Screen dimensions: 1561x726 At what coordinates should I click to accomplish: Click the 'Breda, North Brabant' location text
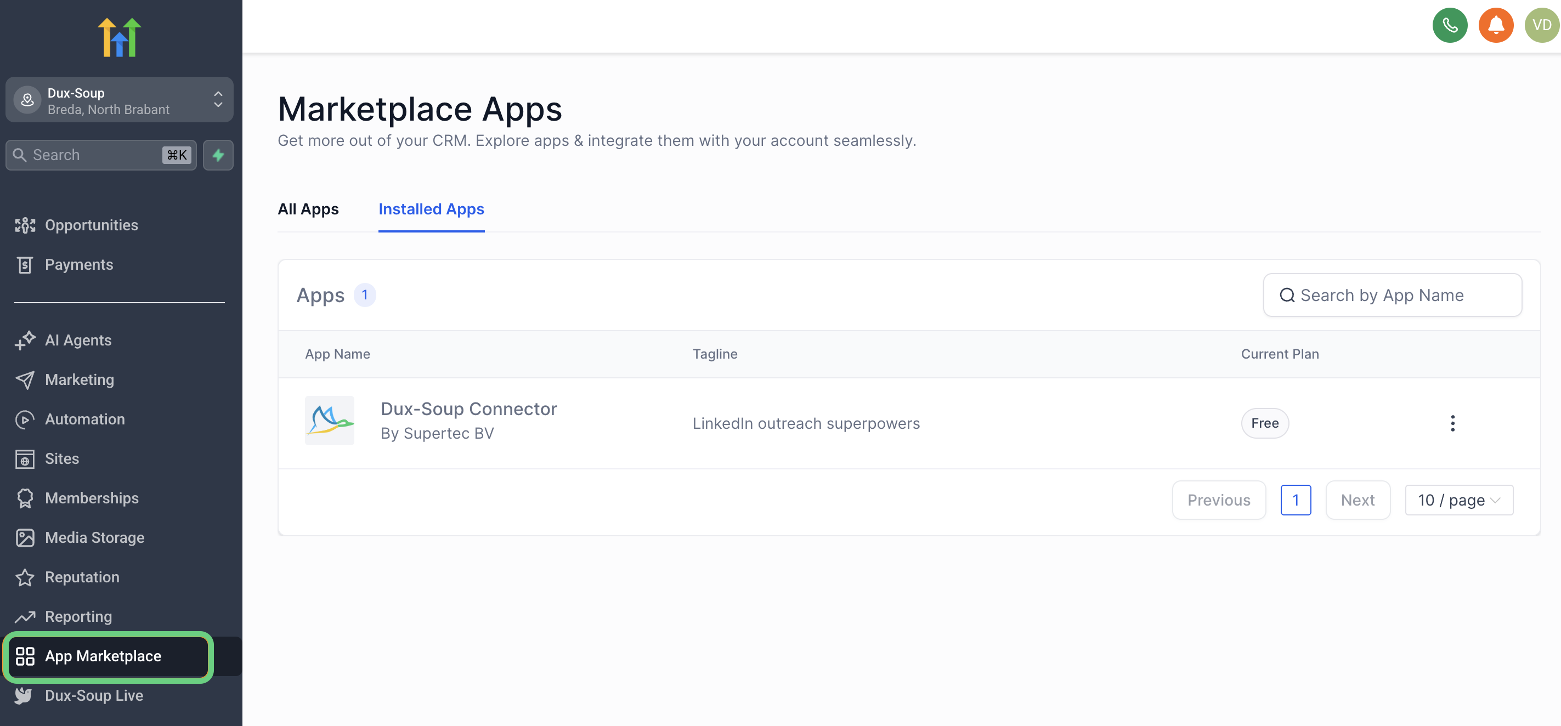point(109,110)
